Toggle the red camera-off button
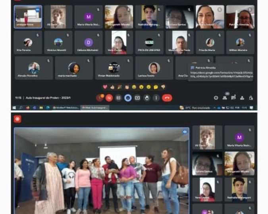The width and height of the screenshot is (268, 214). coord(109,98)
